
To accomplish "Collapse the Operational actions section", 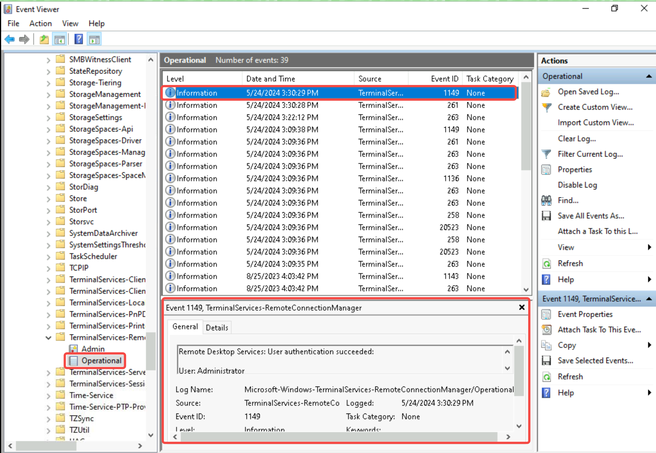I will [649, 76].
